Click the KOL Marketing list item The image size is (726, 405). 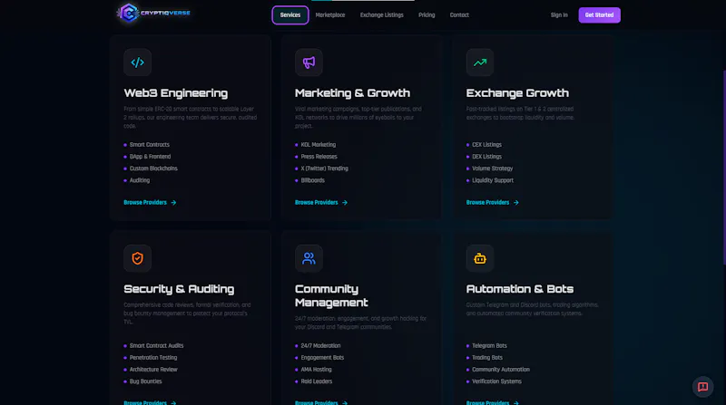(319, 145)
